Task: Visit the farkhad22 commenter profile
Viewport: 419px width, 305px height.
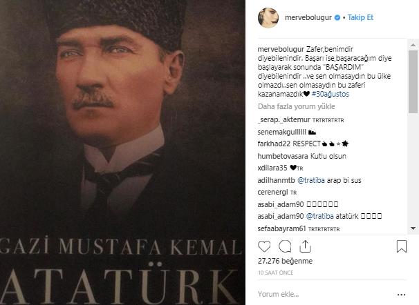Action: (x=274, y=144)
